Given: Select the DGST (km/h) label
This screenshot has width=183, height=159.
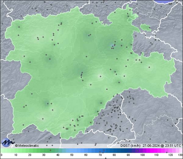Looking at the screenshot, I should tap(130, 146).
